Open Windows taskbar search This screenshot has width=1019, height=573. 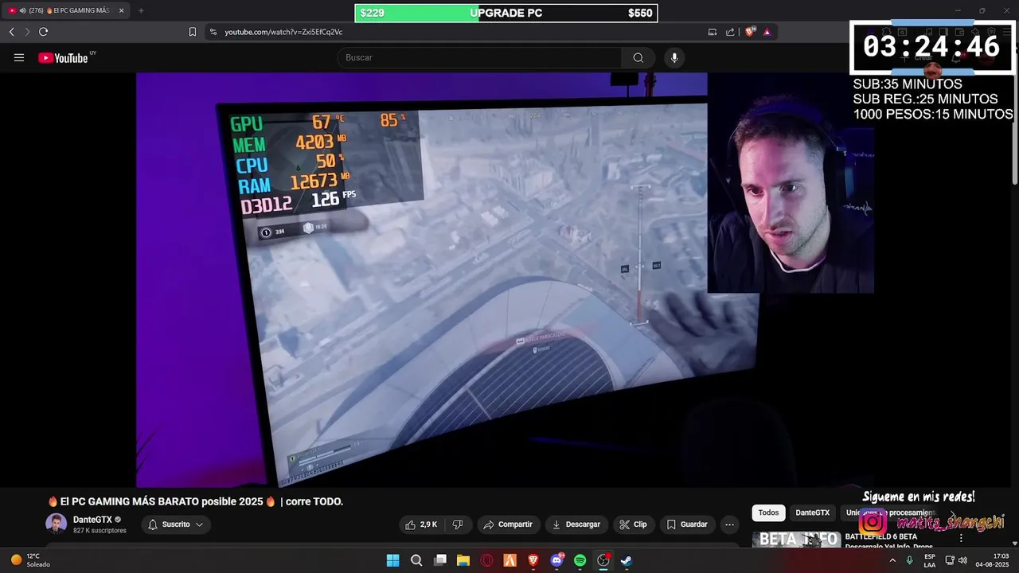tap(416, 560)
